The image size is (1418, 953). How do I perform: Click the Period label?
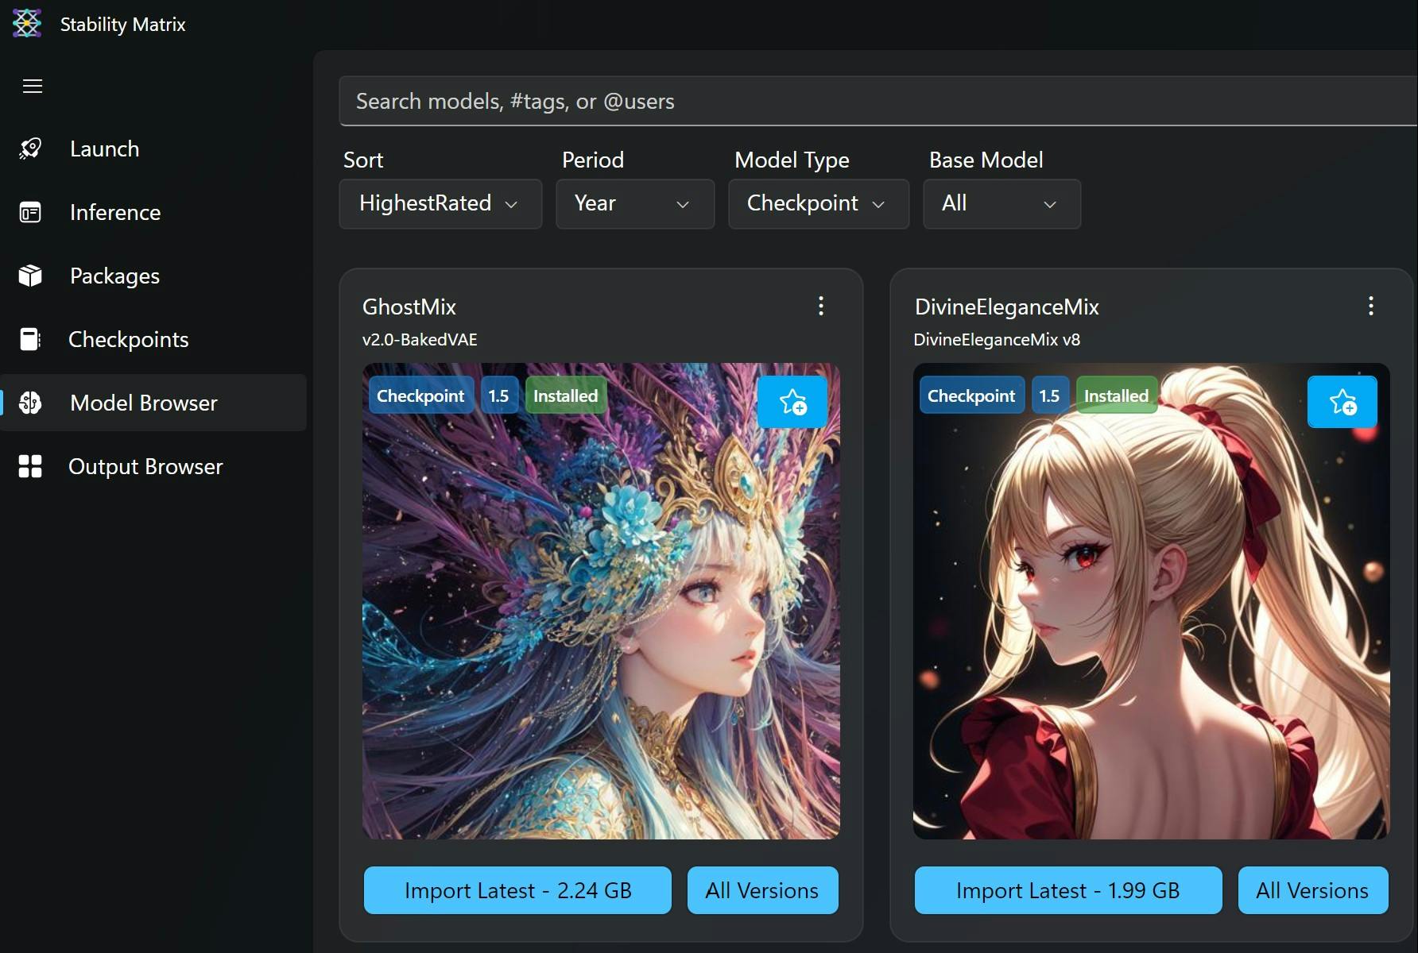[593, 160]
